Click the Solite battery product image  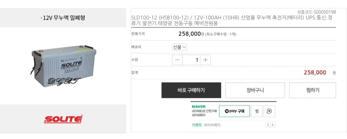(x=63, y=66)
